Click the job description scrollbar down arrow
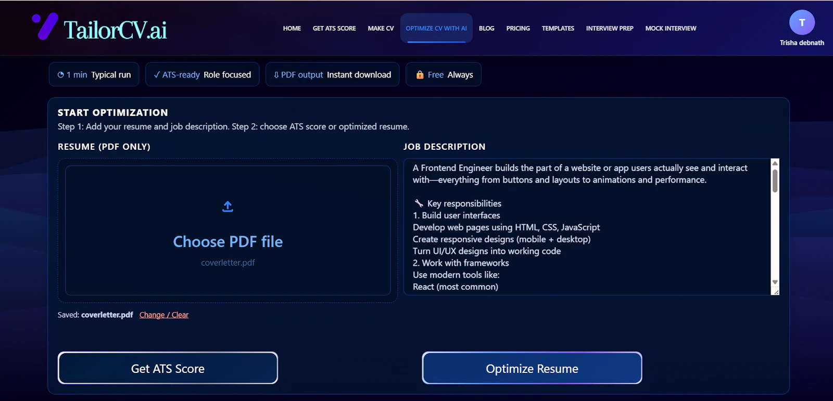 775,282
